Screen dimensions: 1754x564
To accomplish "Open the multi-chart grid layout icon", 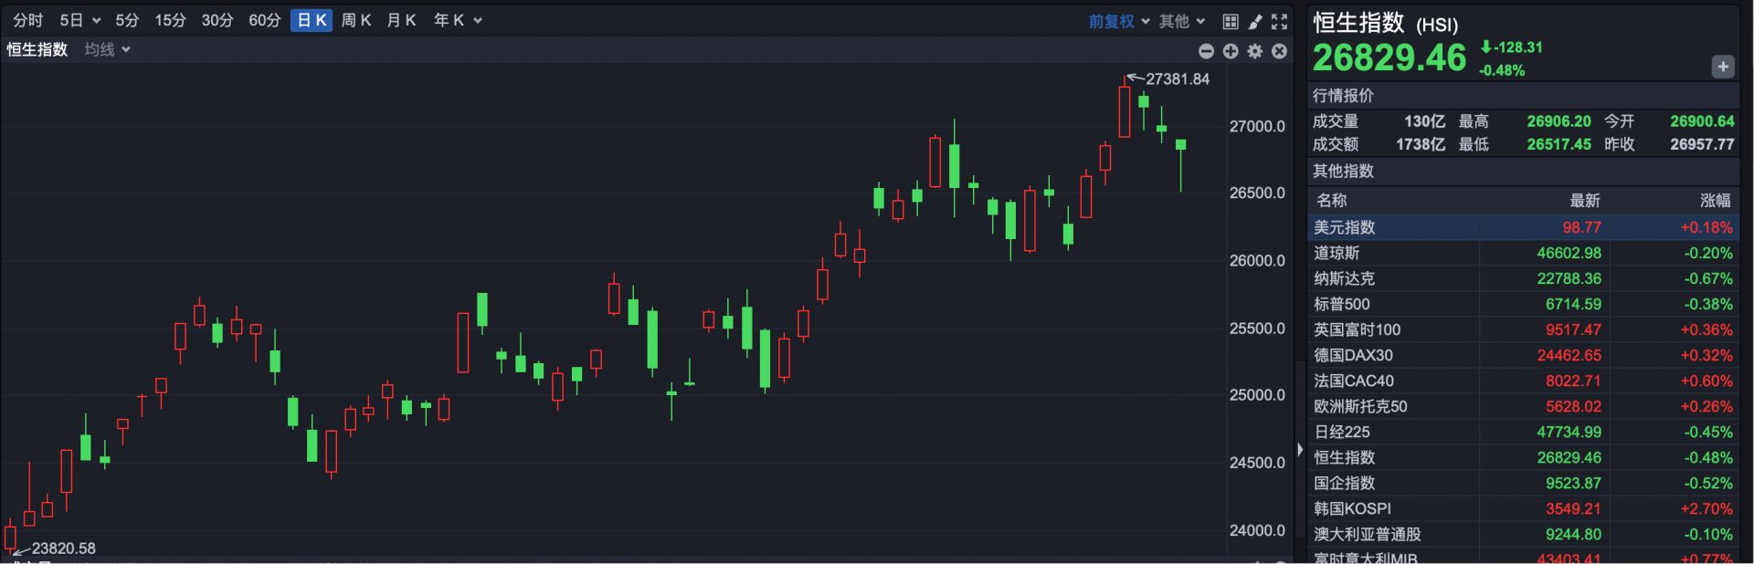I will coord(1231,21).
